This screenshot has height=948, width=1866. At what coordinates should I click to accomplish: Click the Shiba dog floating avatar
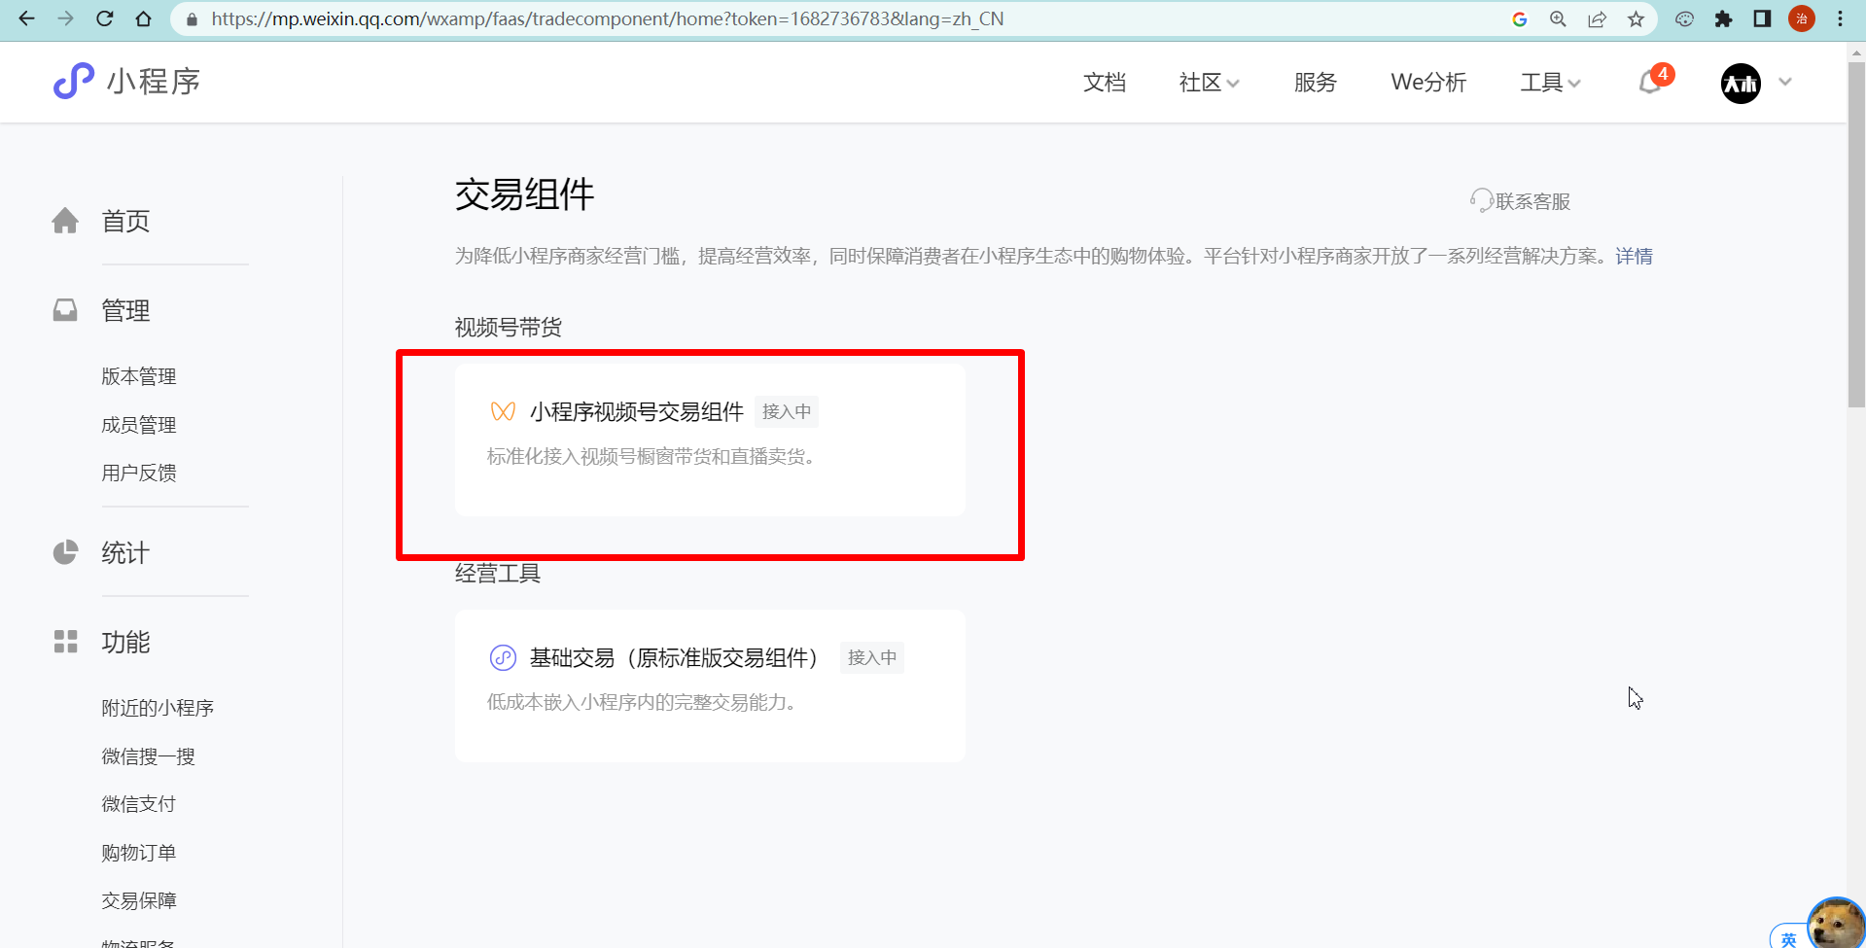(1836, 923)
